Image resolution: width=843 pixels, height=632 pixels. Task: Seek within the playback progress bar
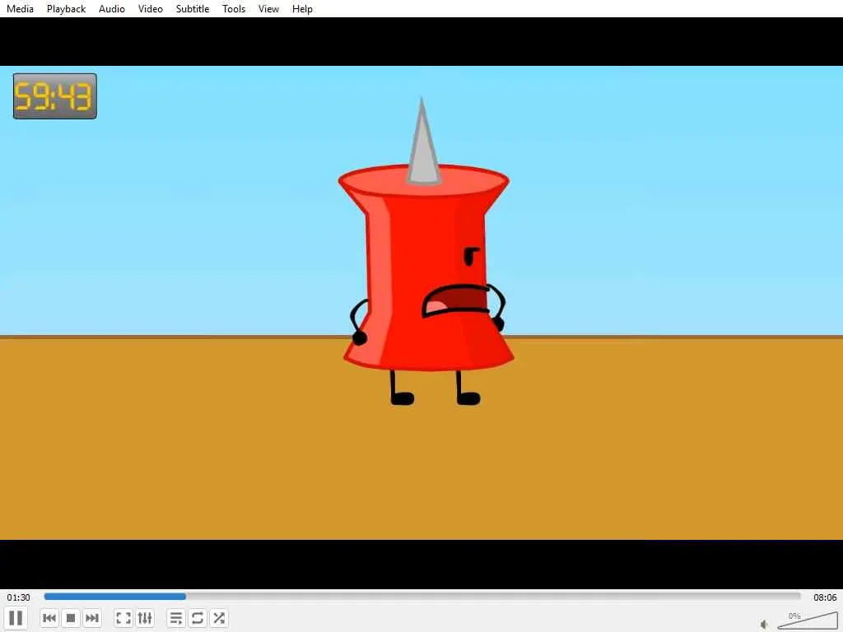pos(422,597)
